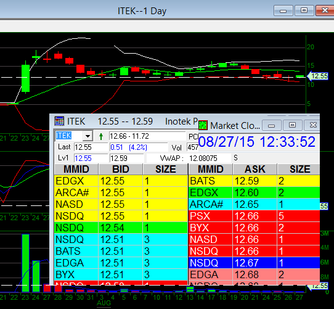The width and height of the screenshot is (334, 309).
Task: Minimize the ITEK--1 Day chart window
Action: coord(283,10)
